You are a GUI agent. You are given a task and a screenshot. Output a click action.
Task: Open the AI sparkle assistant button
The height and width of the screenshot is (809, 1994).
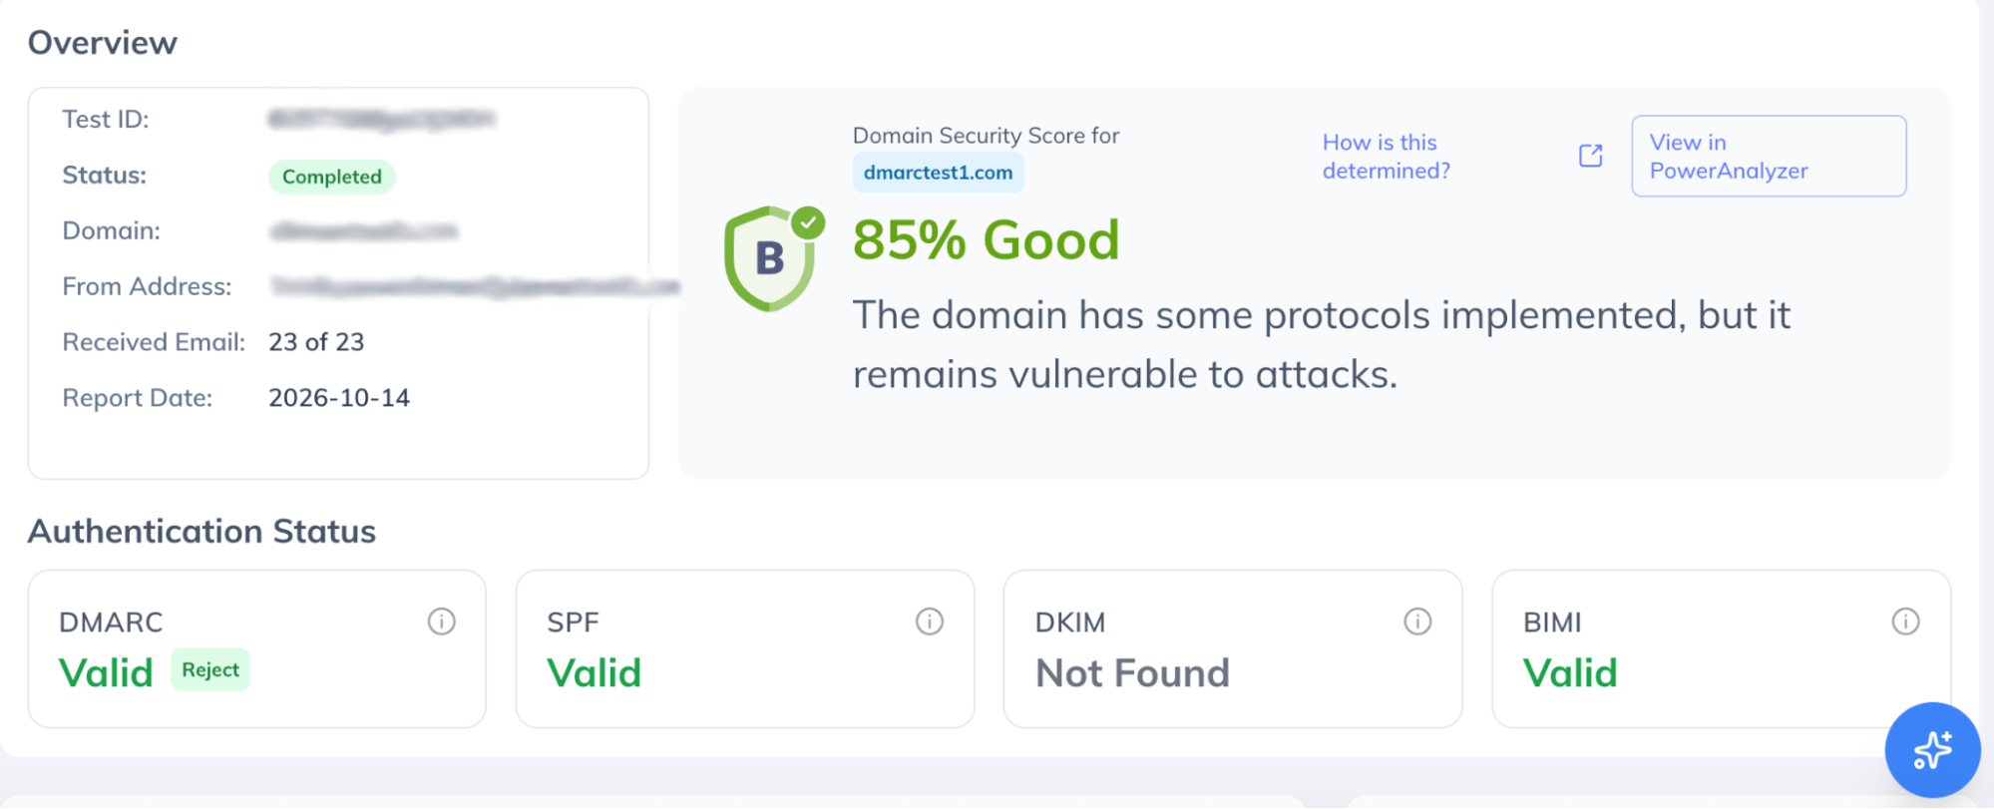pos(1932,750)
